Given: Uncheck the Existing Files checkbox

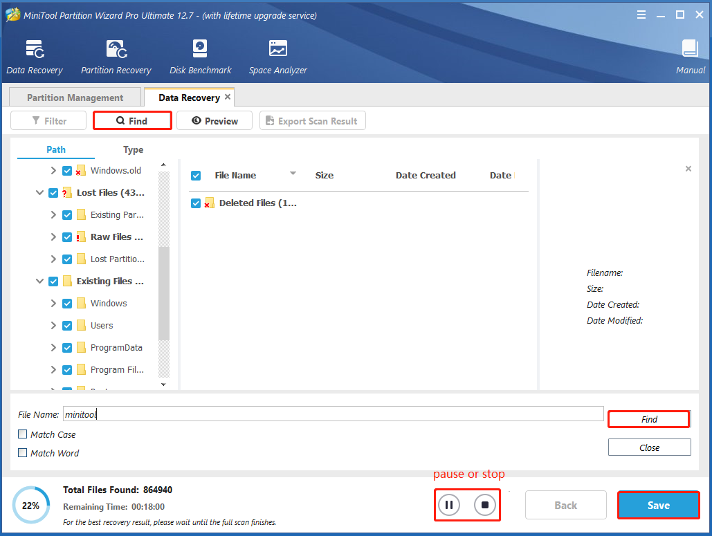Looking at the screenshot, I should point(53,281).
